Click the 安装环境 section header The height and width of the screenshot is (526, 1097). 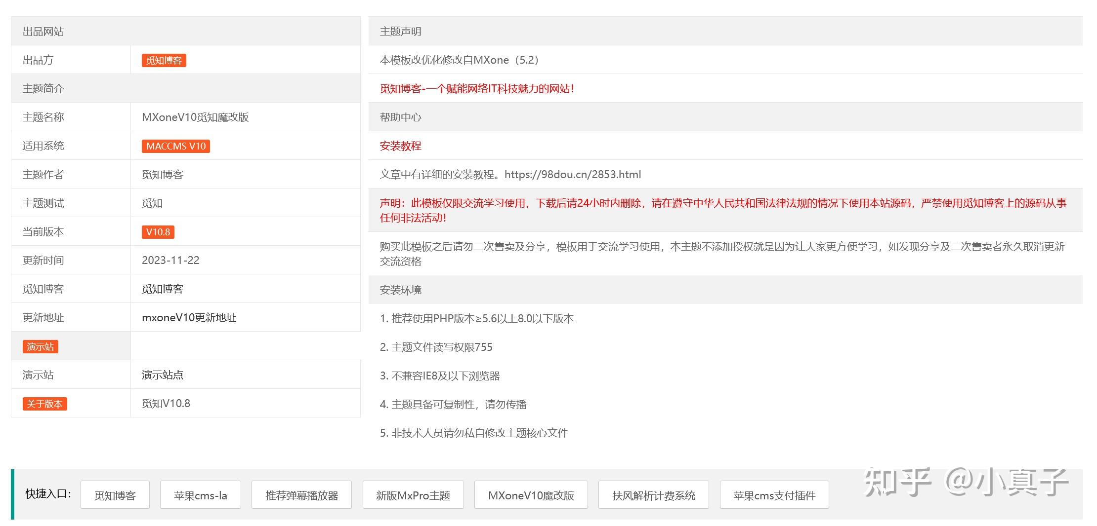[400, 290]
